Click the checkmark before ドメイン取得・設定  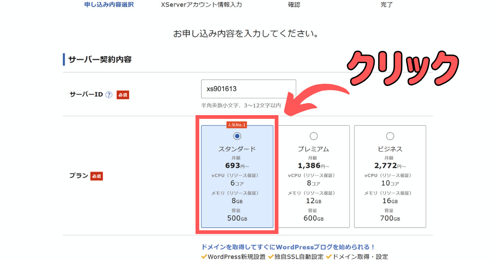(x=328, y=257)
